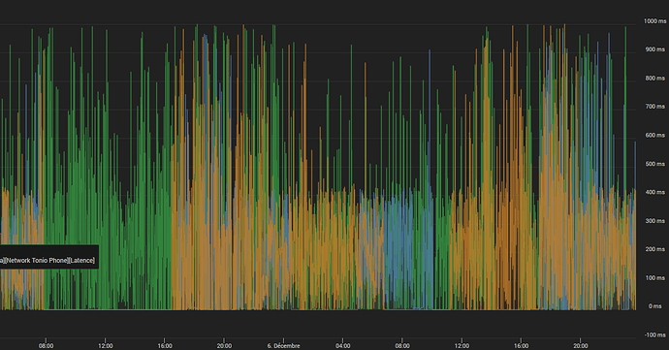Click the 900 ms axis label

point(655,49)
